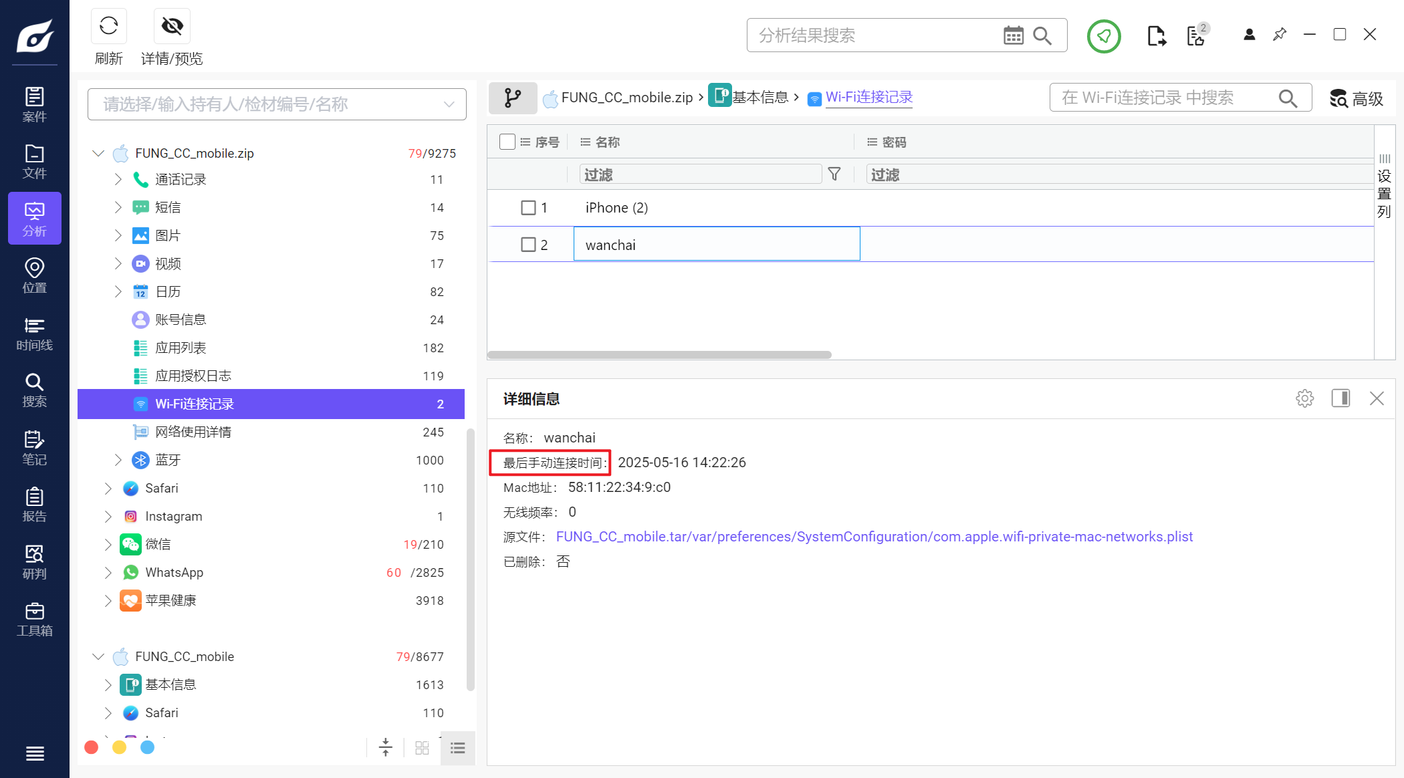Viewport: 1404px width, 778px height.
Task: Click the branch tree icon before breadcrumb
Action: tap(513, 98)
